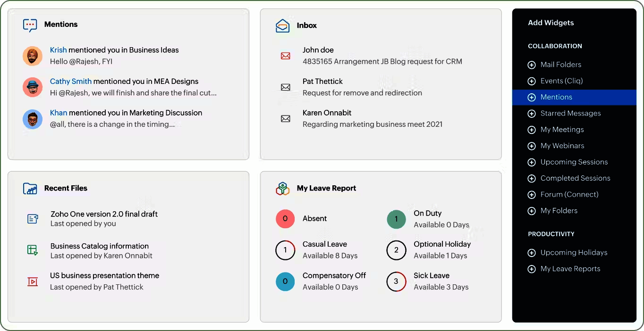The height and width of the screenshot is (331, 644).
Task: Select Starred Messages in Add Widgets panel
Action: tap(570, 113)
